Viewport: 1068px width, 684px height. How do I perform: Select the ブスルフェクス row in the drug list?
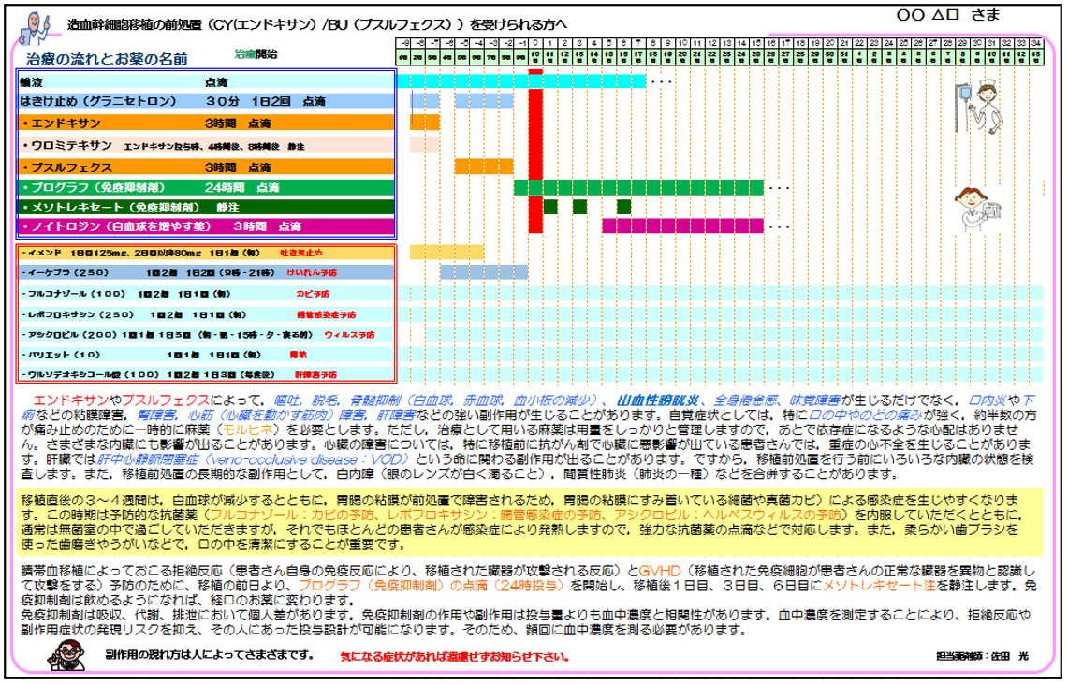pos(207,167)
